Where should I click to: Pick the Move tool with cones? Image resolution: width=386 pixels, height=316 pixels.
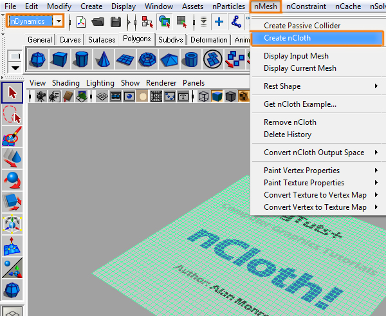pyautogui.click(x=12, y=158)
